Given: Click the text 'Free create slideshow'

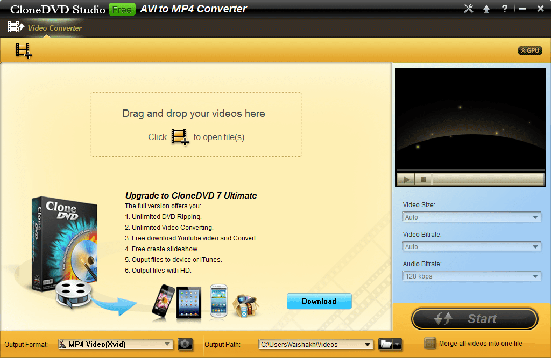Looking at the screenshot, I should click(x=165, y=249).
